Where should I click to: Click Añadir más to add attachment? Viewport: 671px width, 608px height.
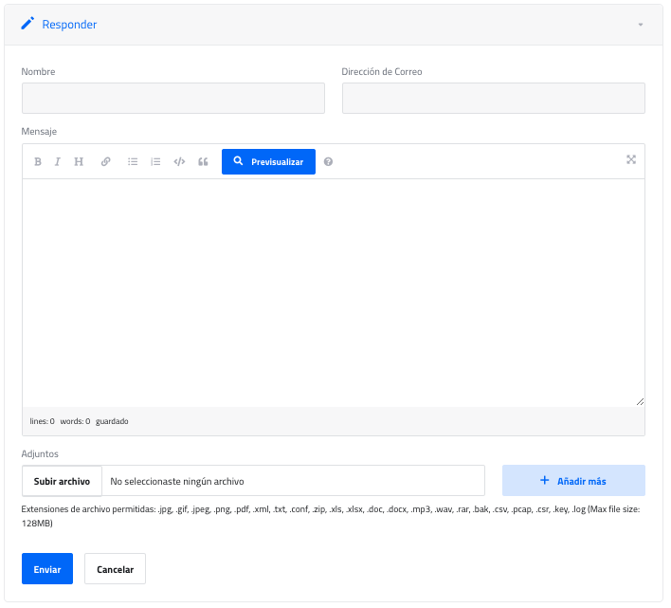pos(573,481)
